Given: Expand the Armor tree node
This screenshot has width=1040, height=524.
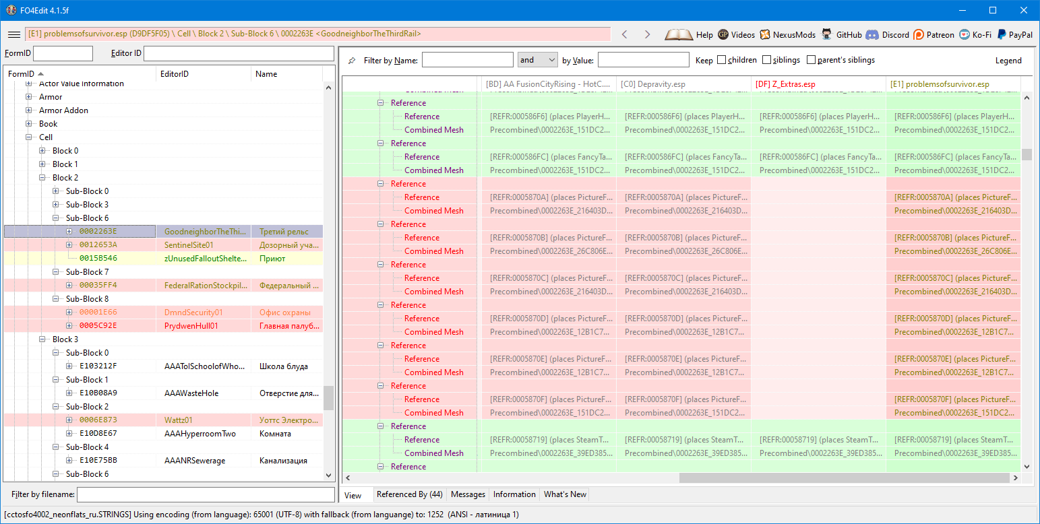Looking at the screenshot, I should click(x=29, y=97).
